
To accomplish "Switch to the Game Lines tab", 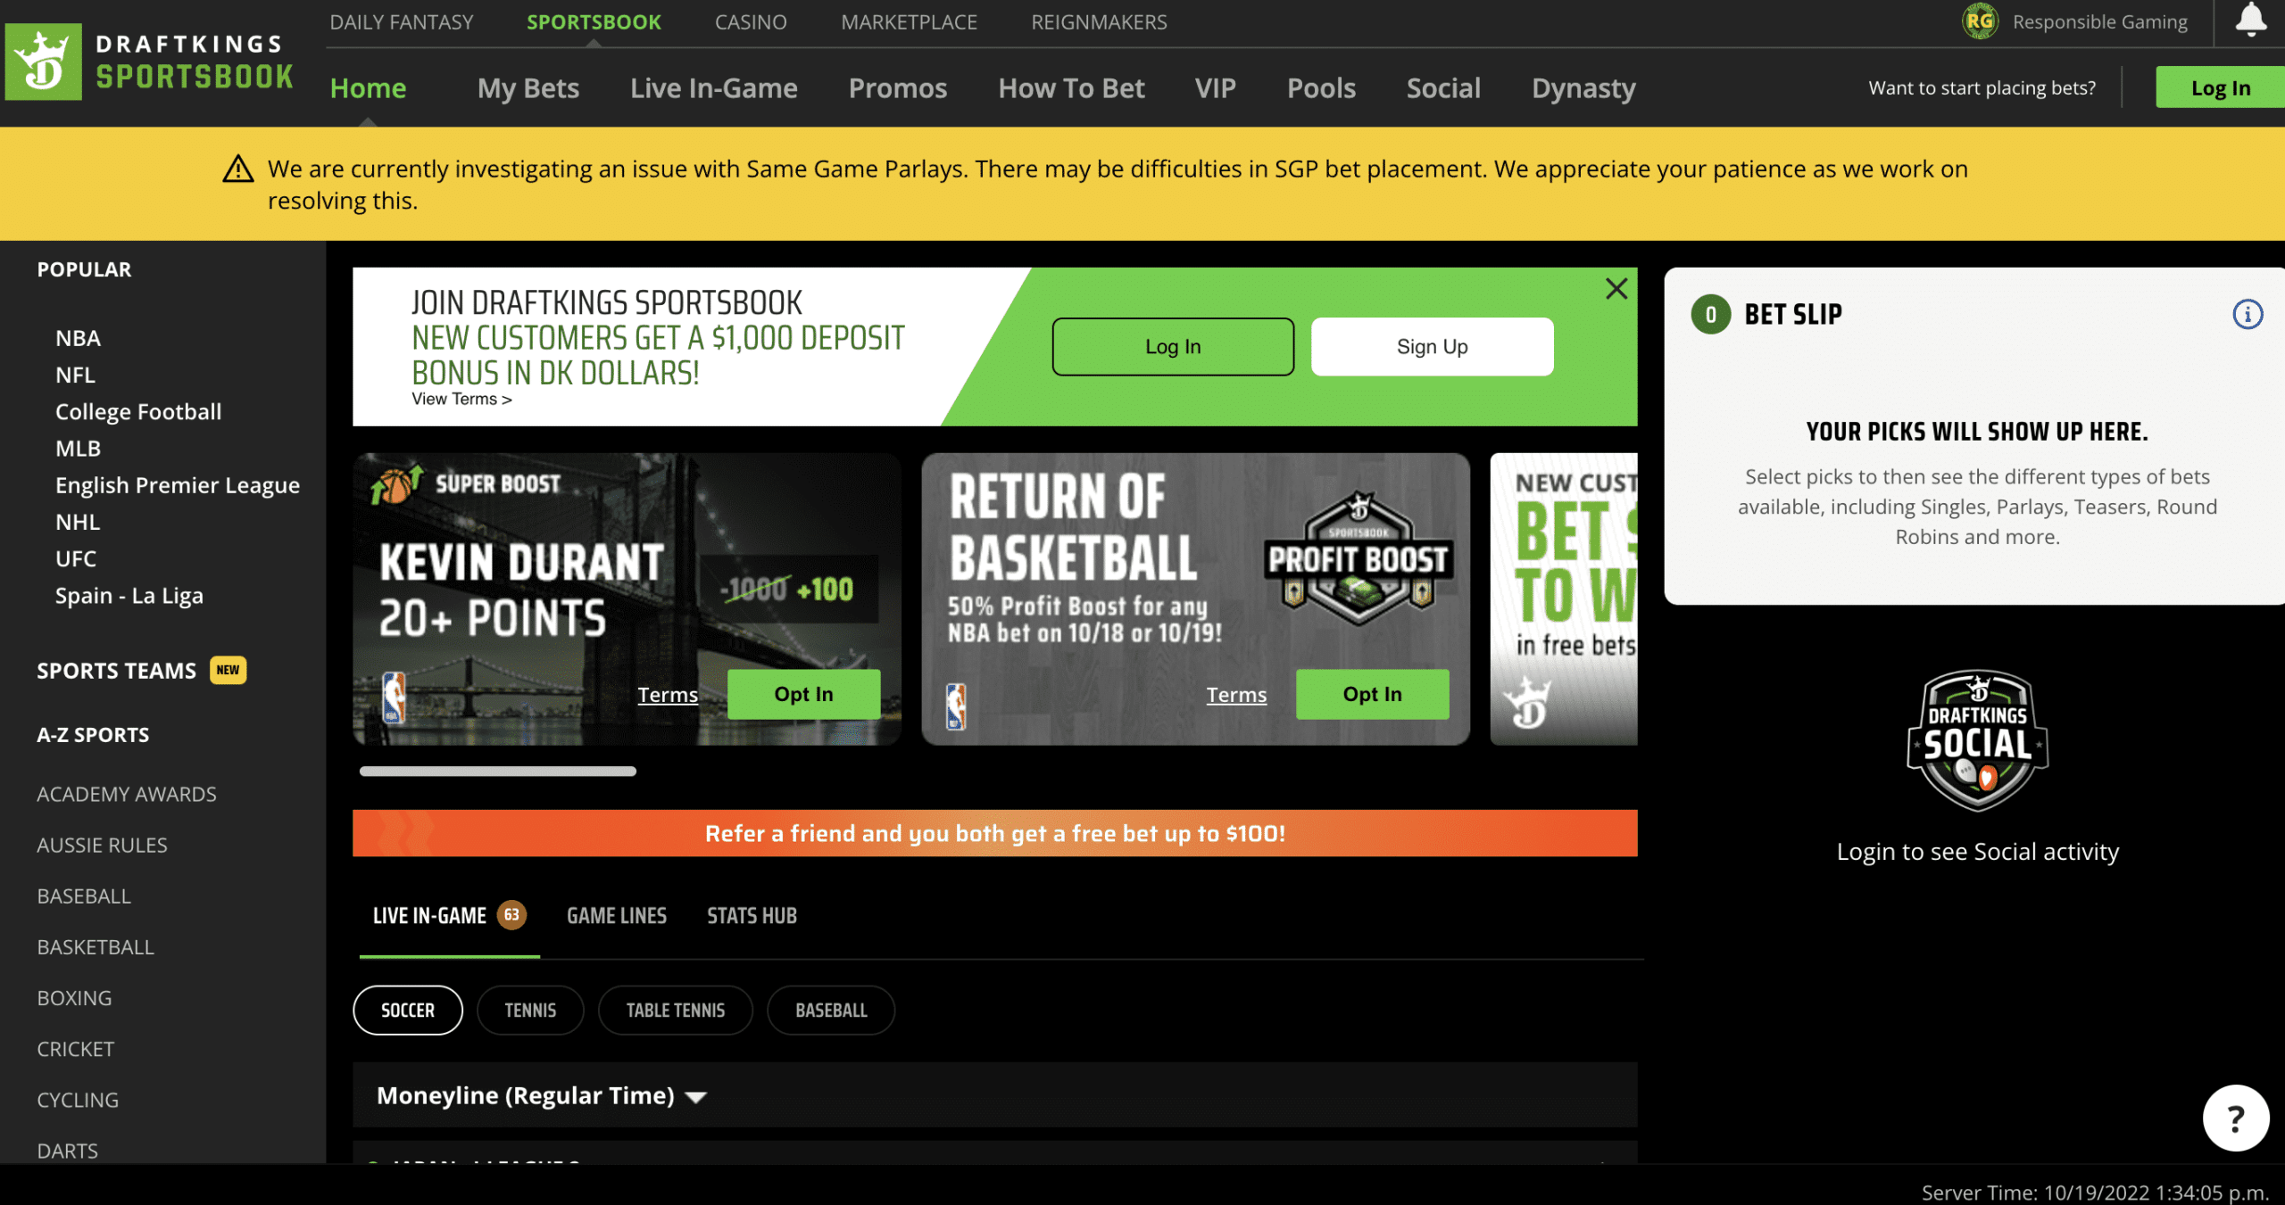I will click(617, 915).
